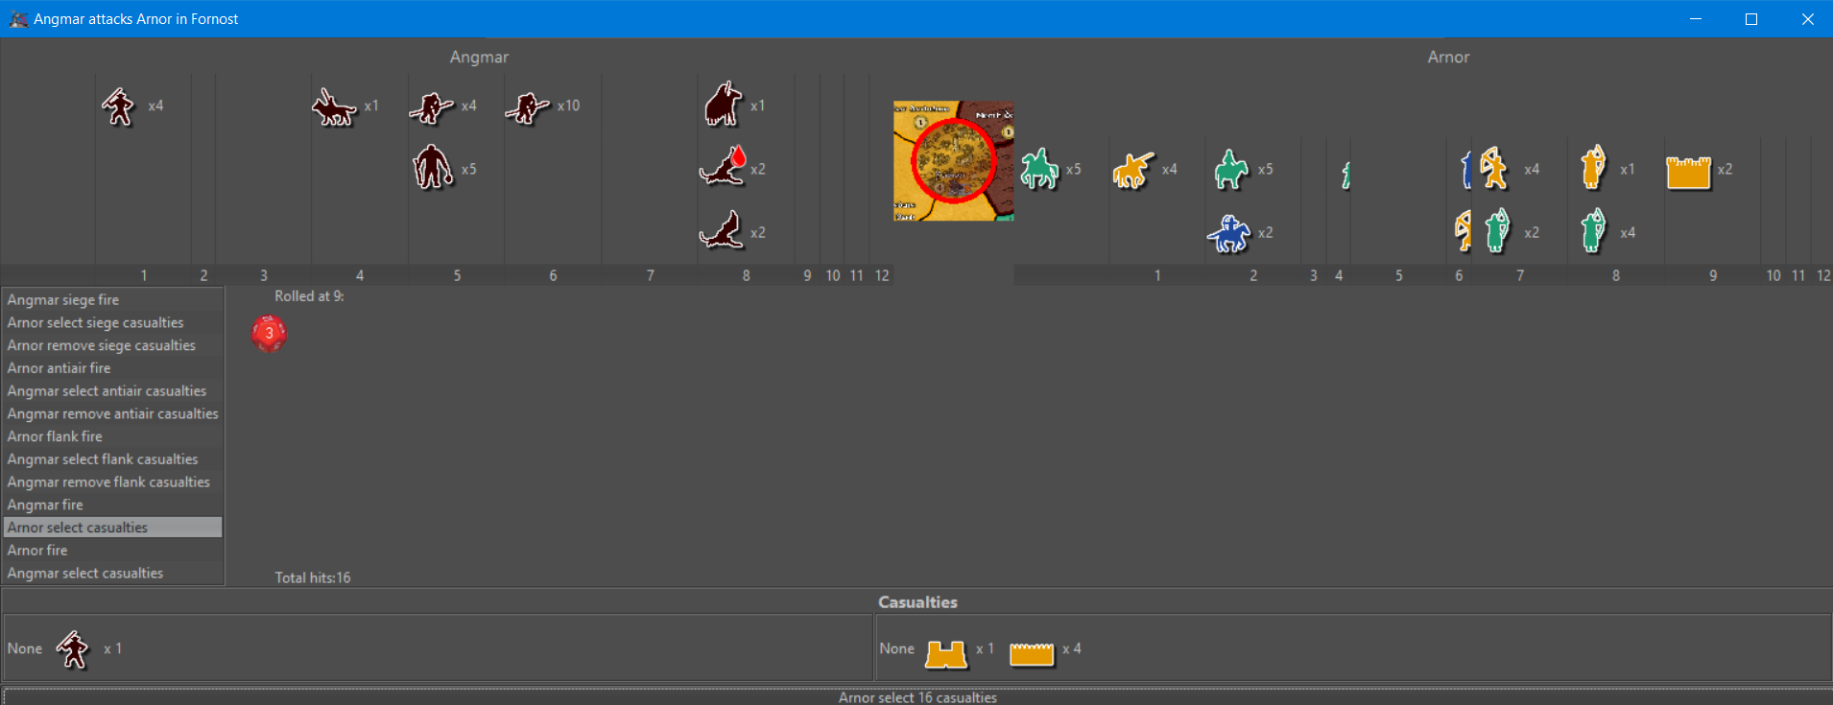Click the Angmar troll unit with x5

[x=433, y=168]
